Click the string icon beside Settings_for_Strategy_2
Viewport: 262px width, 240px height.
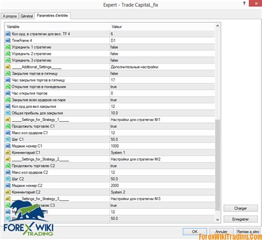point(8,159)
